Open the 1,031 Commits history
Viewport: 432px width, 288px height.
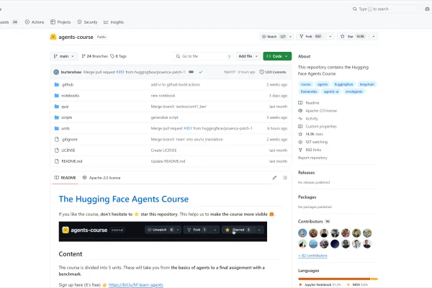pyautogui.click(x=273, y=72)
